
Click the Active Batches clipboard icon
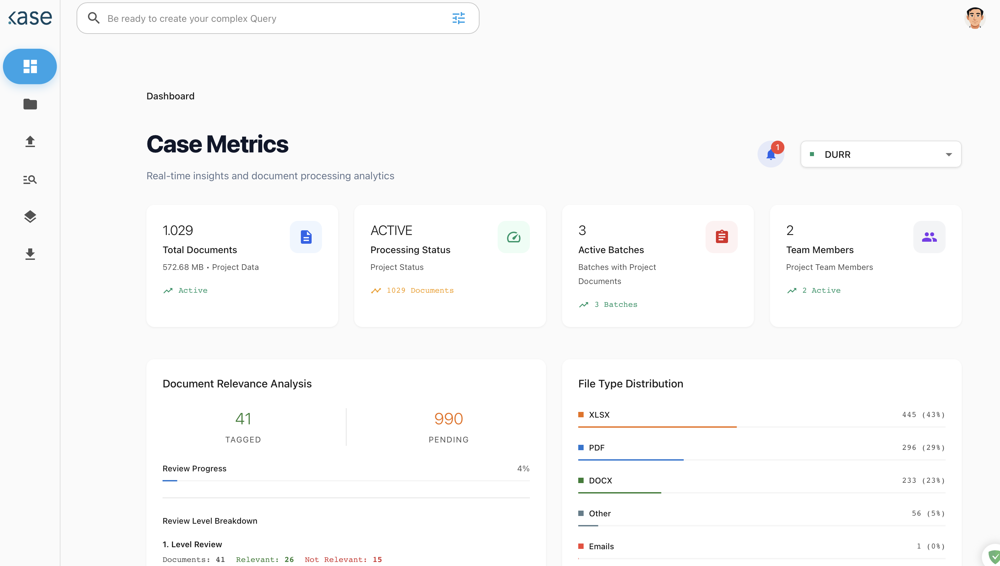(x=721, y=237)
